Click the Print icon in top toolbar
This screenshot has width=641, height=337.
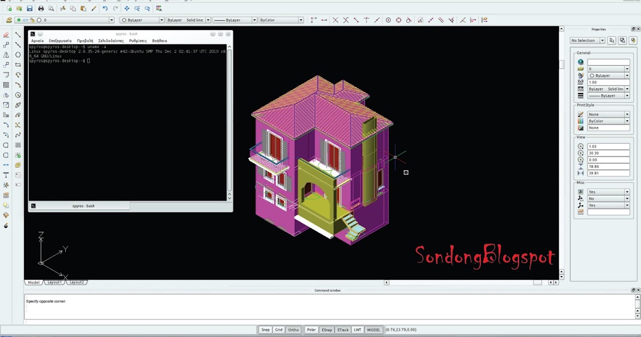[x=41, y=9]
